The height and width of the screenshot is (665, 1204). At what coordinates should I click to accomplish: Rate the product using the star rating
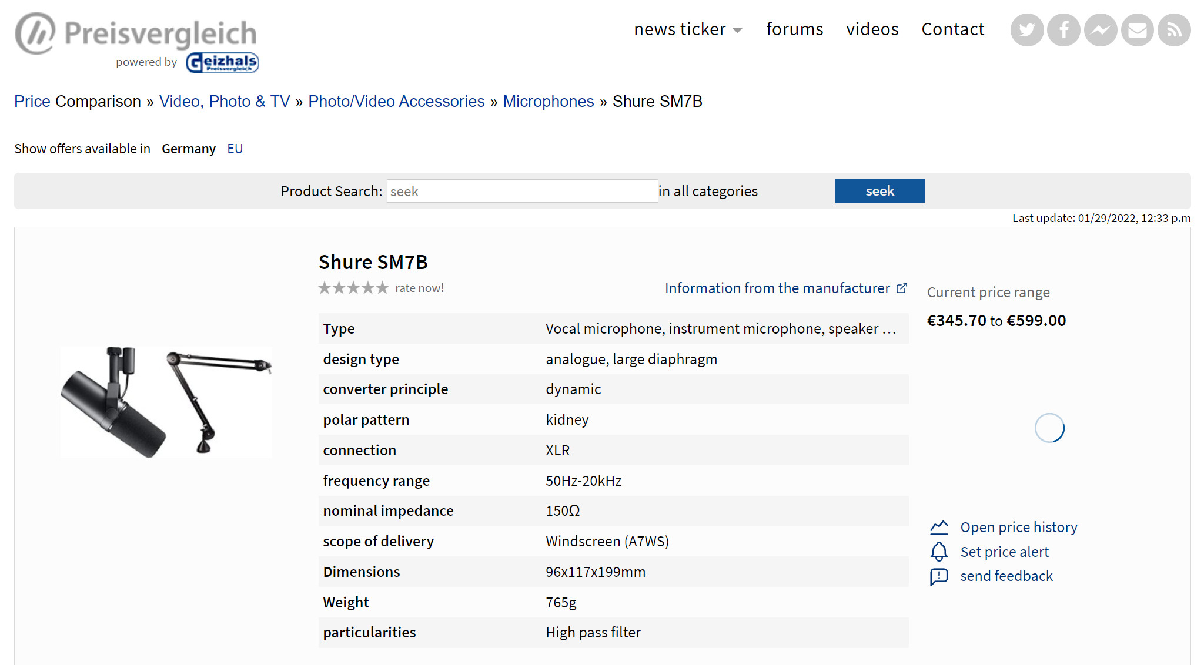click(x=353, y=288)
